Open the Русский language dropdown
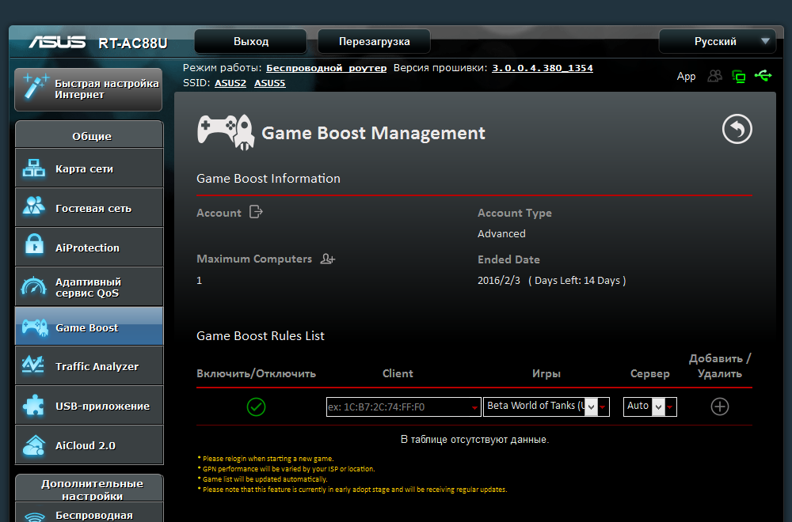The image size is (792, 522). tap(716, 41)
